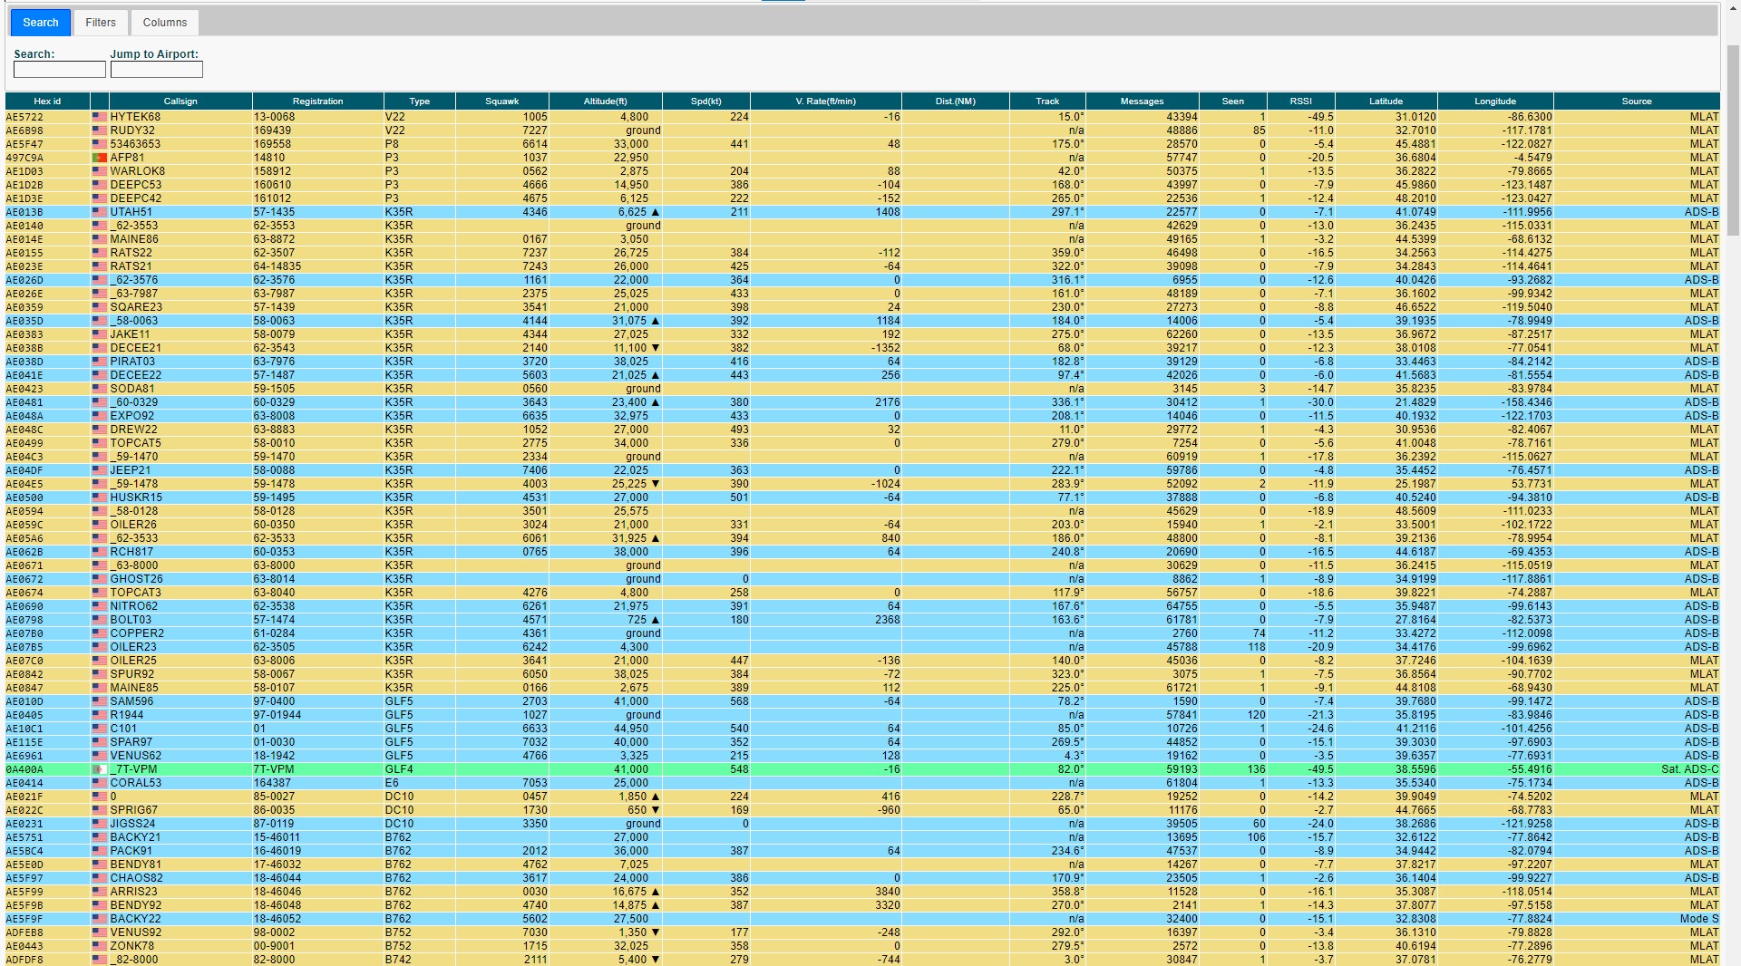1741x966 pixels.
Task: Focus the Jump to Airport field
Action: point(157,70)
